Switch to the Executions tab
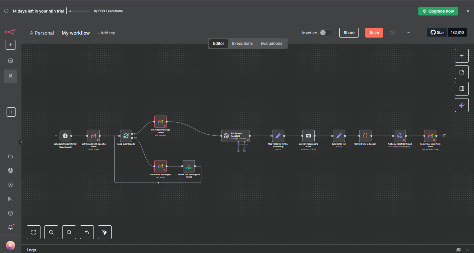 click(242, 43)
